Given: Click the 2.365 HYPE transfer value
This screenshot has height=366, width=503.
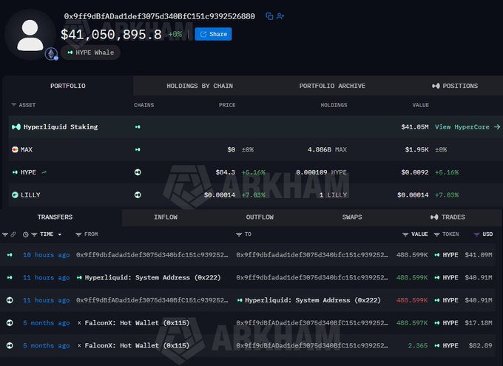Looking at the screenshot, I should point(418,346).
